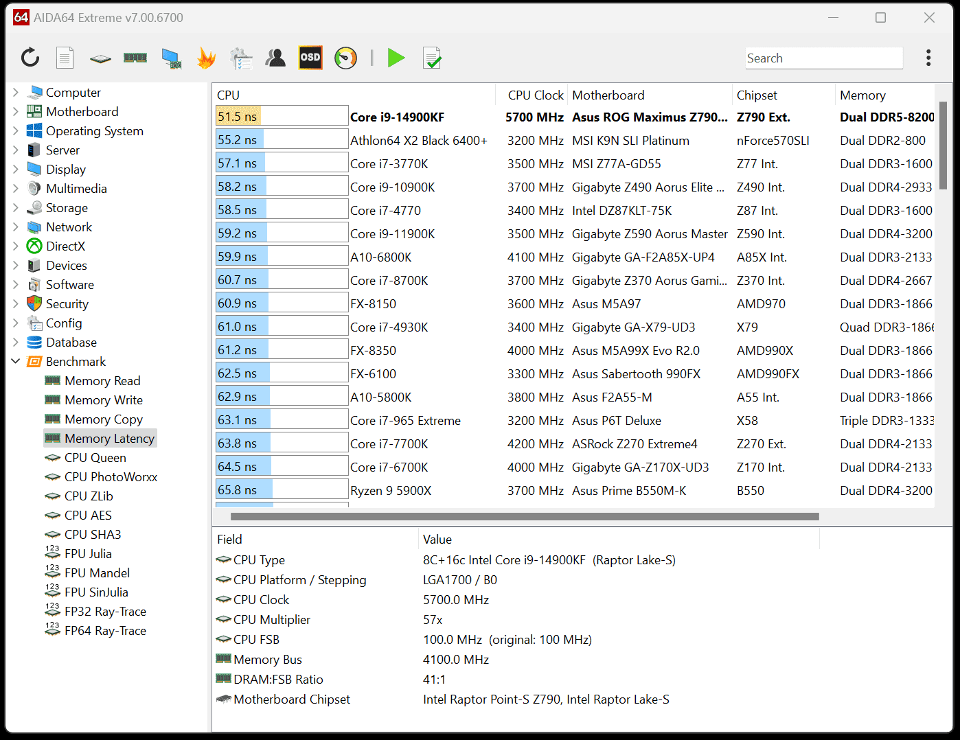Collapse the Benchmark tree node
The height and width of the screenshot is (740, 960).
tap(16, 361)
